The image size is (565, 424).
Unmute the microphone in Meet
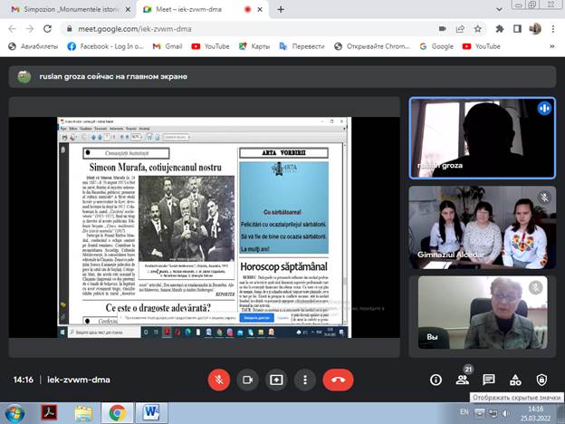pos(218,380)
